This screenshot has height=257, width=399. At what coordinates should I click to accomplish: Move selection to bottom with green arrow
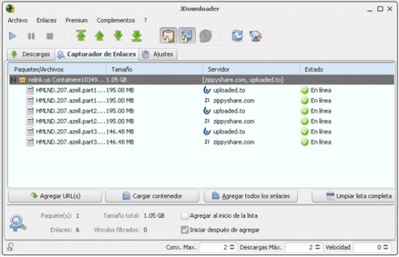pos(137,36)
